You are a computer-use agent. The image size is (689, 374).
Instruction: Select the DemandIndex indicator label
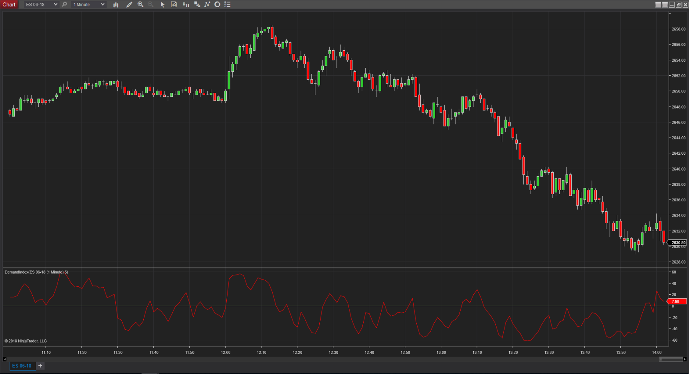[x=36, y=272]
